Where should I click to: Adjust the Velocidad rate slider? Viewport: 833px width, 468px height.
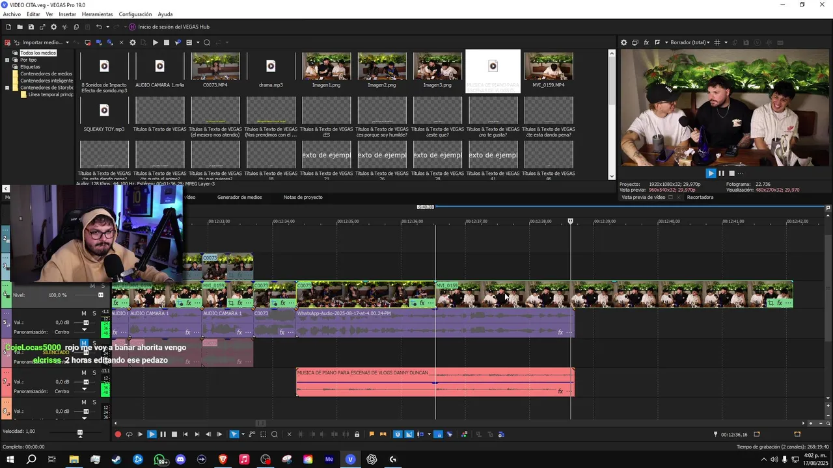80,432
